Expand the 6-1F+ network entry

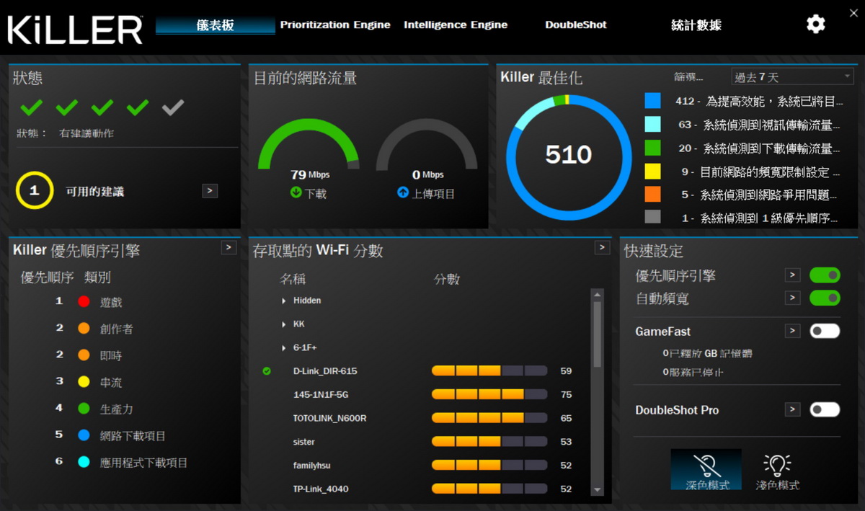(x=284, y=347)
